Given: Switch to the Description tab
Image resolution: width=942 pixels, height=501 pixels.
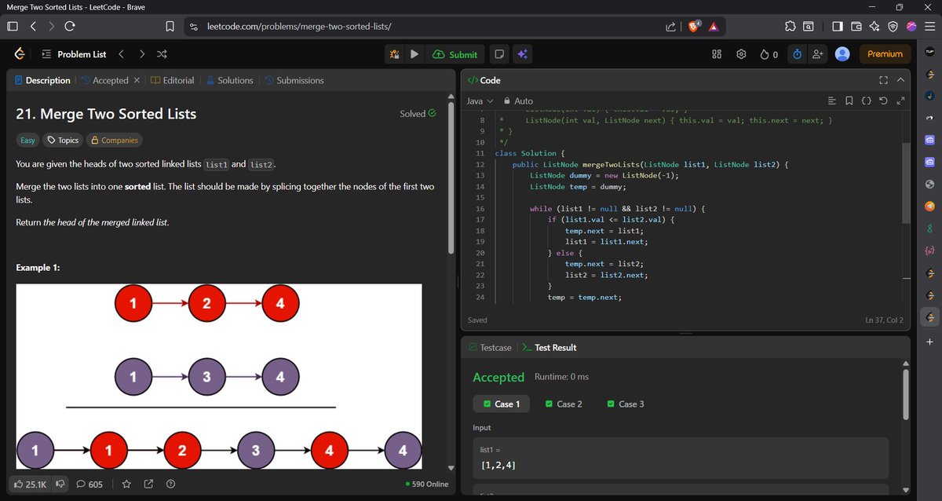Looking at the screenshot, I should click(42, 80).
